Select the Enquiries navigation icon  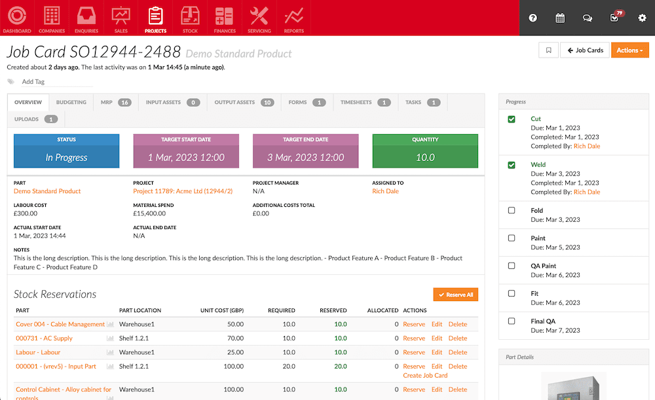click(86, 18)
